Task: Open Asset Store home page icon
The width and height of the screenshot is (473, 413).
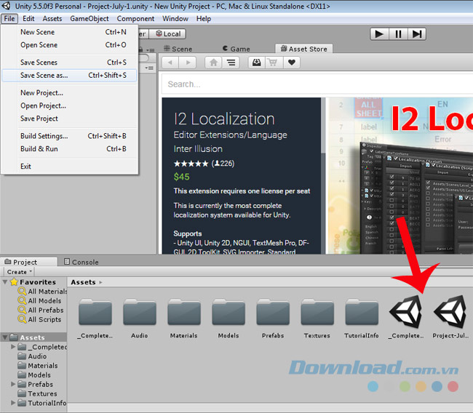Action: click(x=212, y=63)
